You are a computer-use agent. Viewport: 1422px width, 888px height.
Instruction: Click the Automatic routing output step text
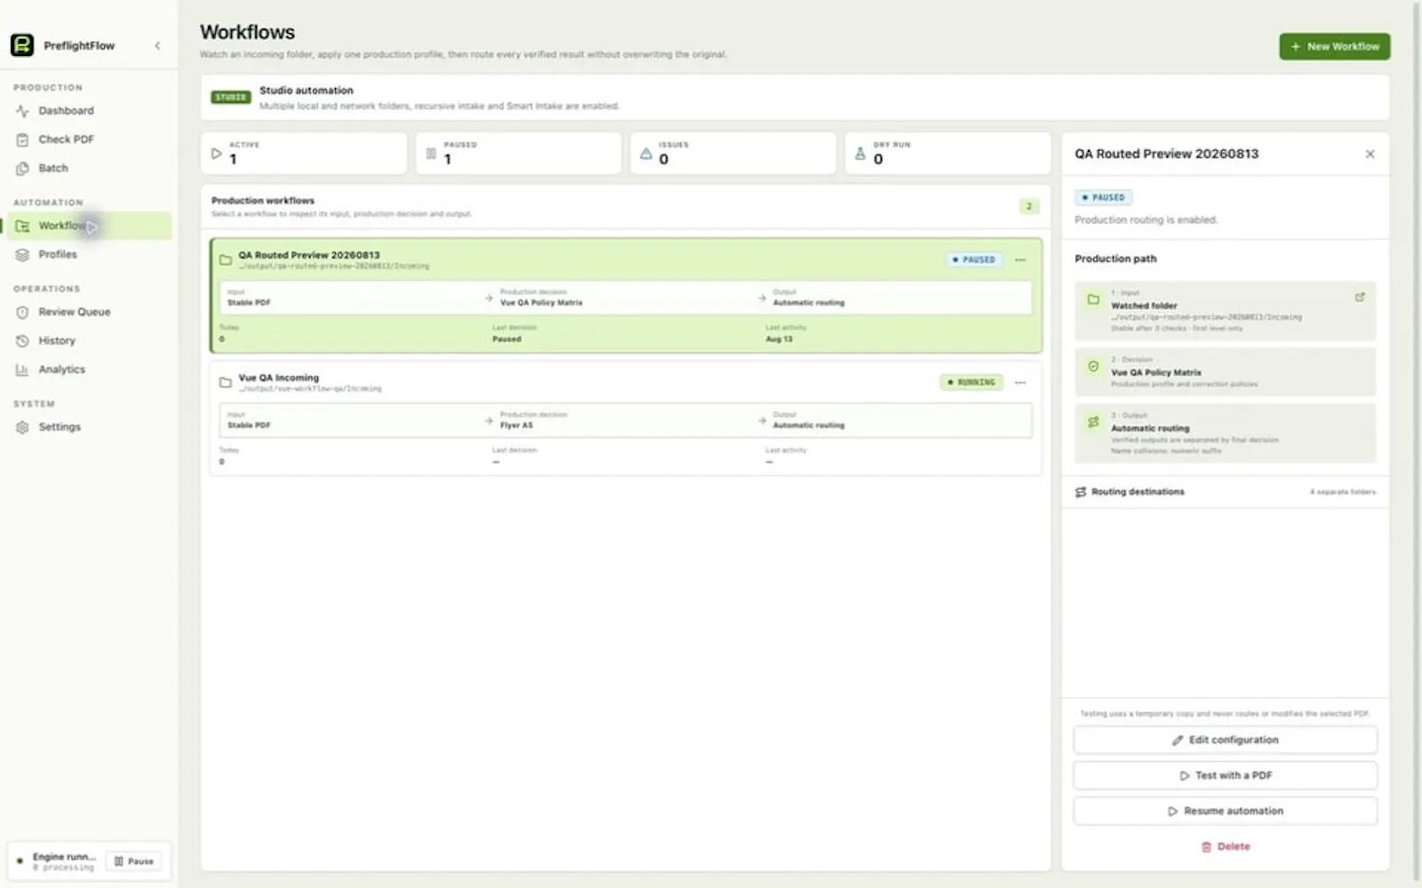coord(1150,428)
